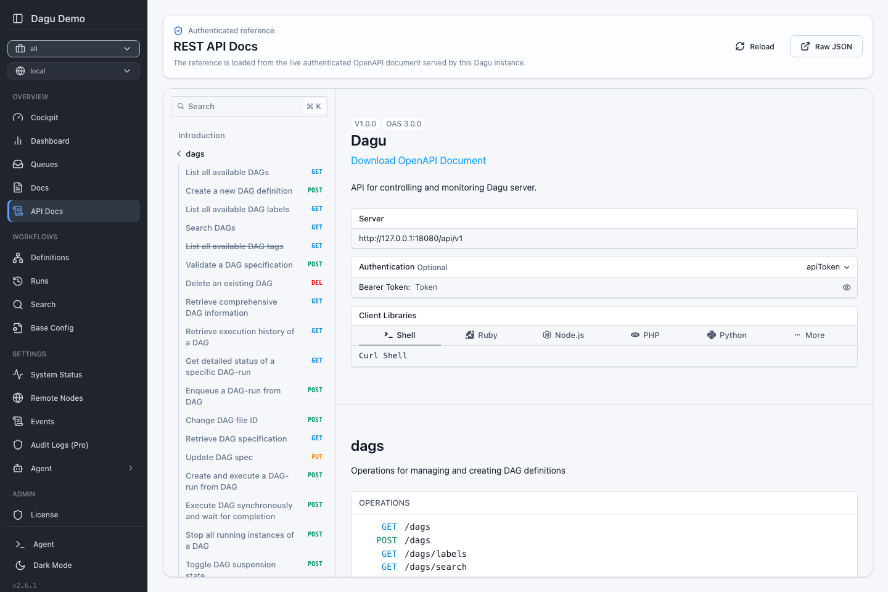
Task: Click the Reload button
Action: (755, 46)
